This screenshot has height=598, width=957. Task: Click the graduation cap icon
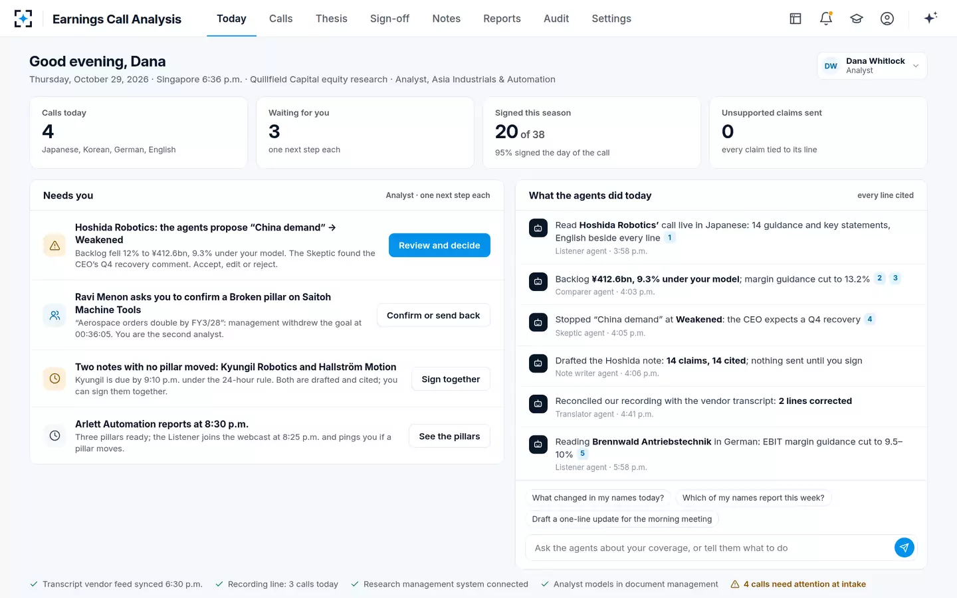coord(857,19)
